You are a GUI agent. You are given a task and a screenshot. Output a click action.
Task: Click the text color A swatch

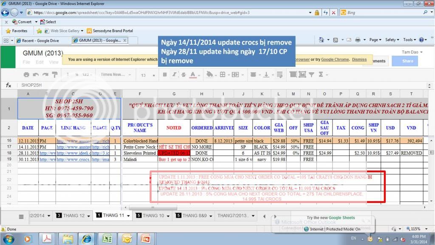(193, 75)
